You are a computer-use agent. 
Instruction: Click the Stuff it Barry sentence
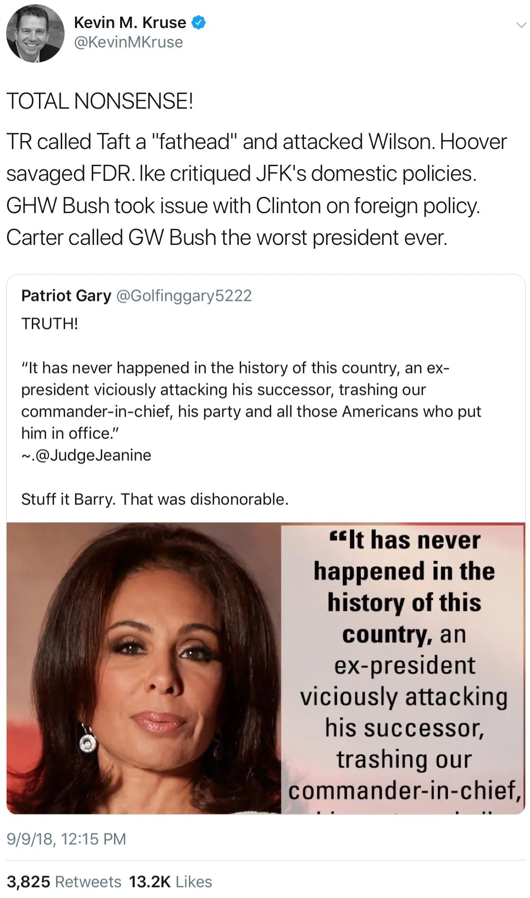(155, 499)
